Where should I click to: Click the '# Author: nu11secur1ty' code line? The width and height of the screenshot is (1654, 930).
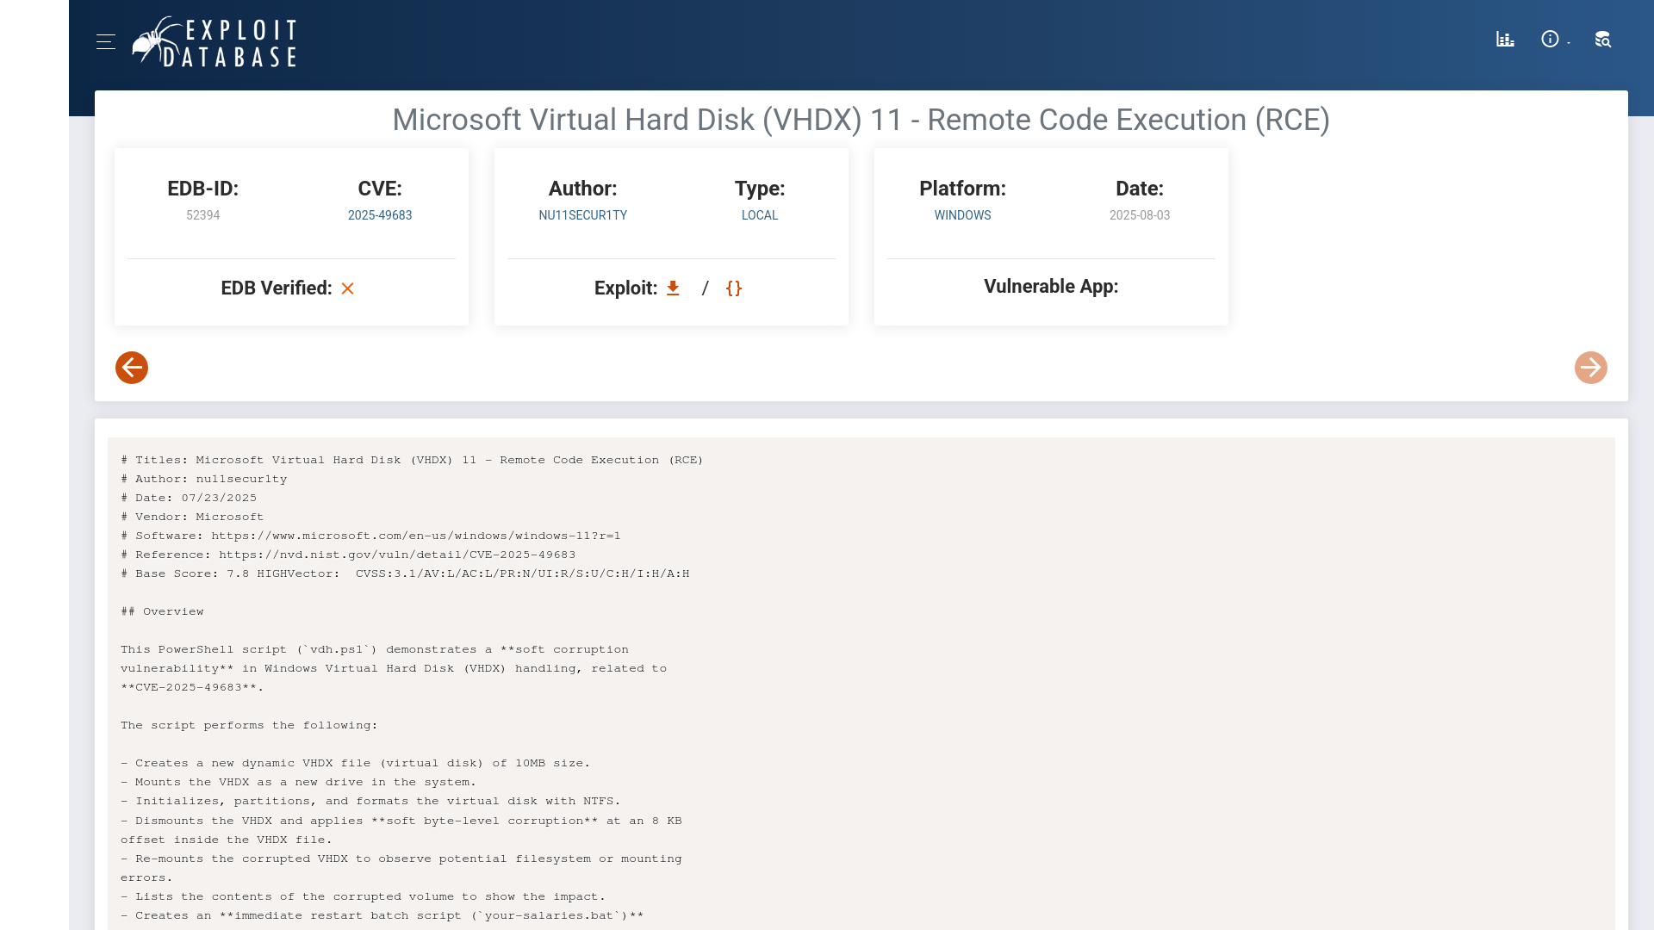click(204, 479)
